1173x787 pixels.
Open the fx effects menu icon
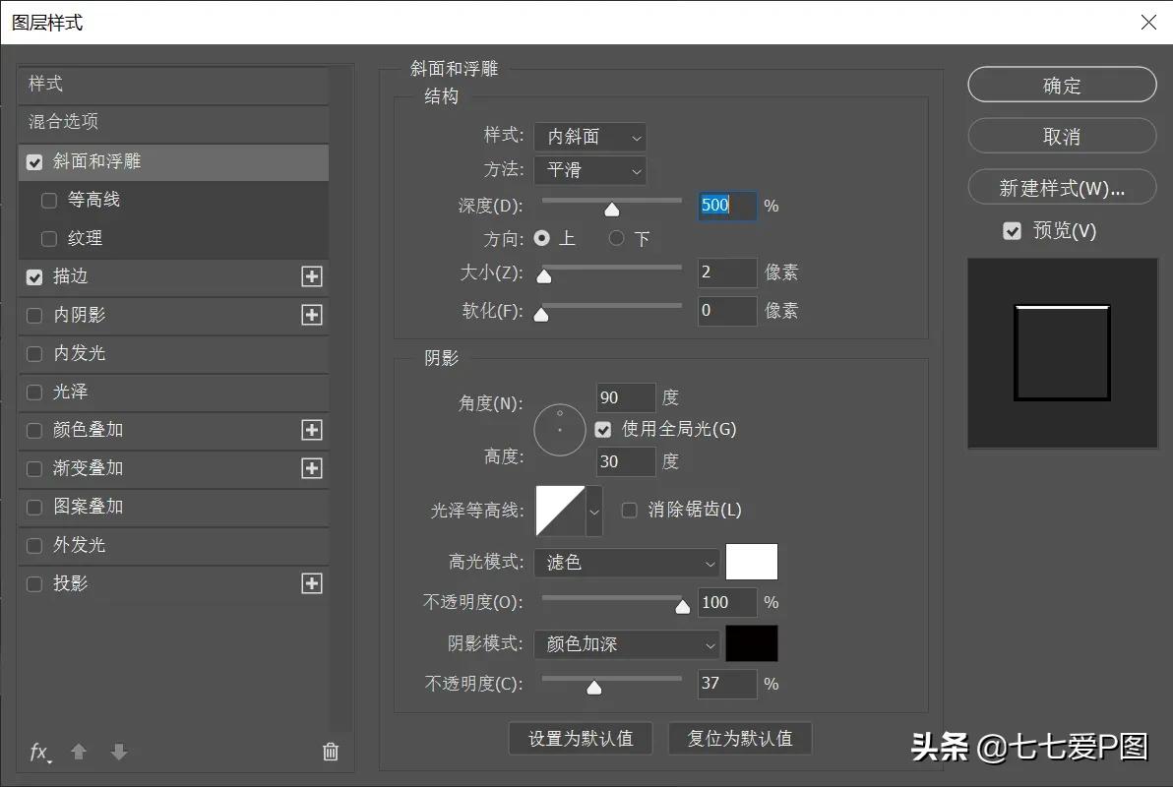point(40,752)
